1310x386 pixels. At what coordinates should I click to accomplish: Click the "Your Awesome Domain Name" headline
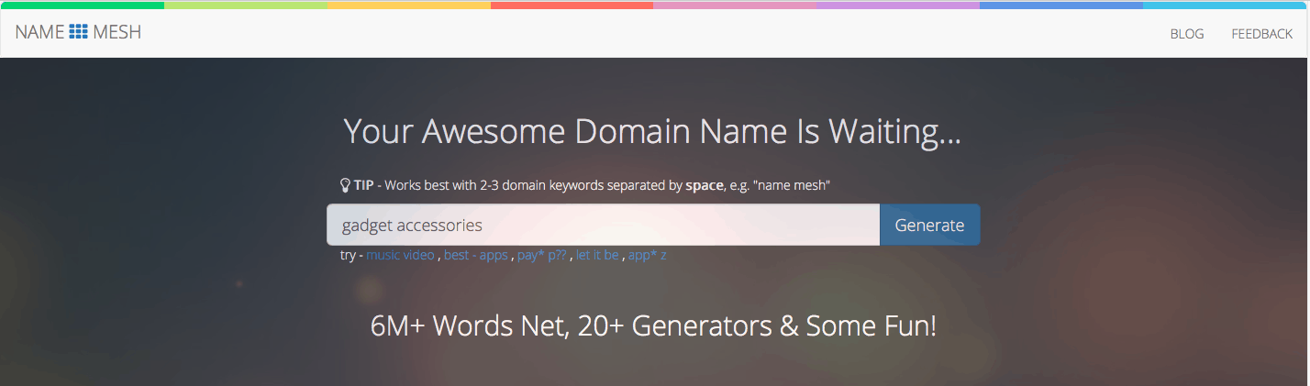pyautogui.click(x=652, y=132)
